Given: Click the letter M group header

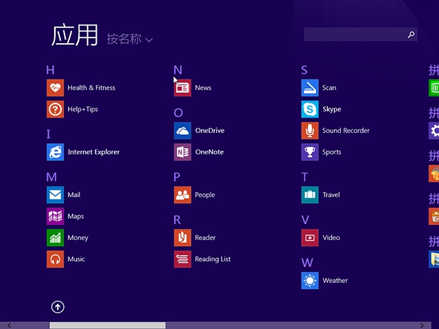Looking at the screenshot, I should click(51, 177).
